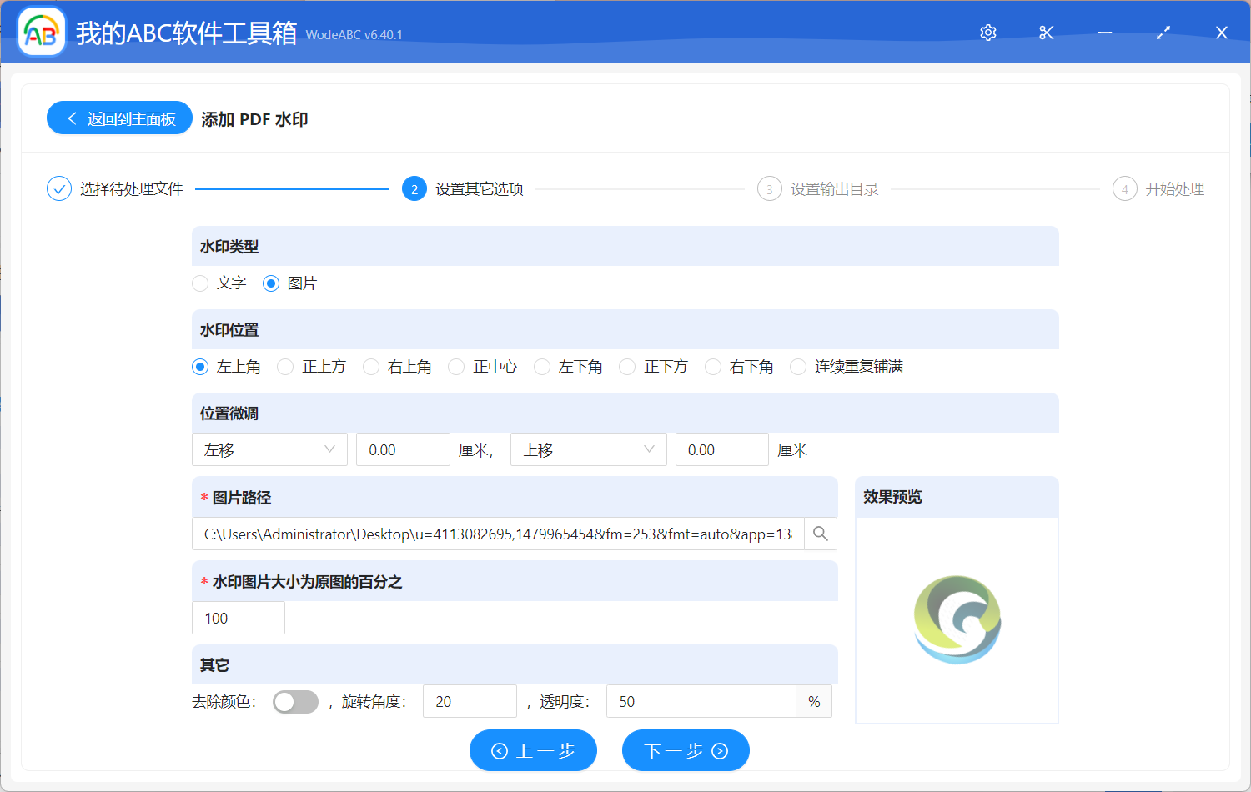1251x792 pixels.
Task: Click the watermark preview thumbnail
Action: [957, 620]
